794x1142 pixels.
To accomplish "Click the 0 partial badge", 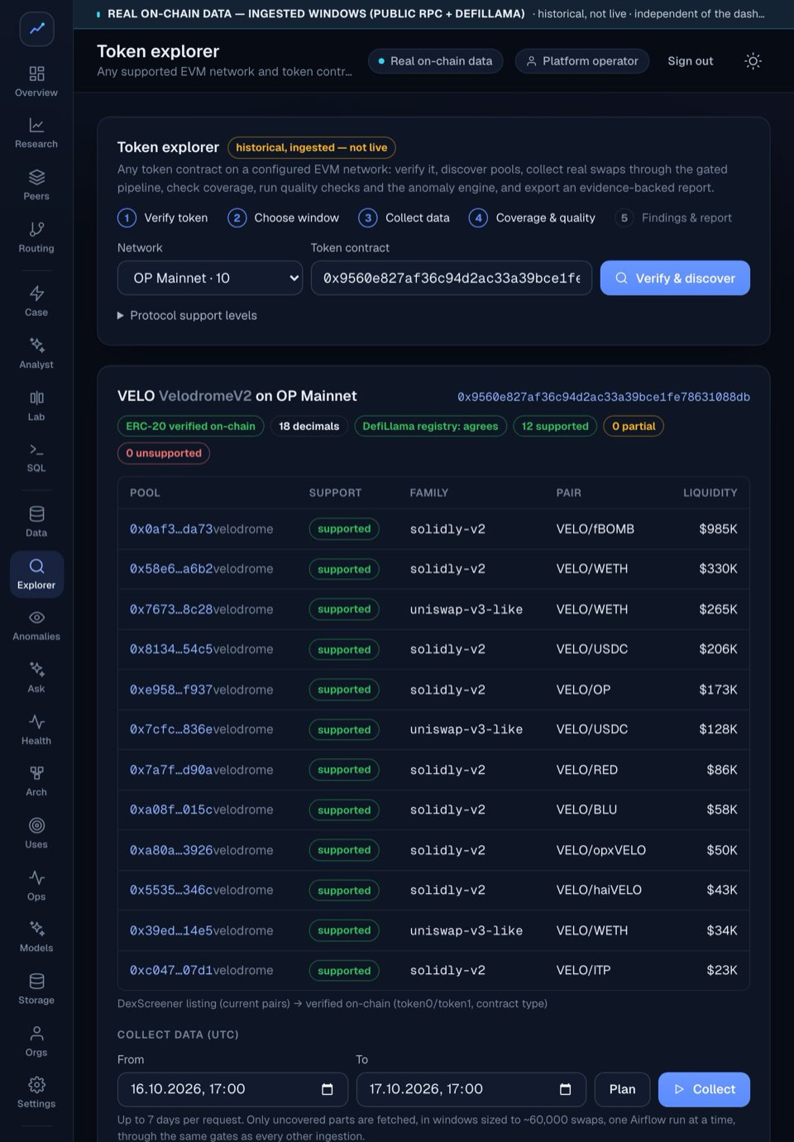I will point(634,426).
